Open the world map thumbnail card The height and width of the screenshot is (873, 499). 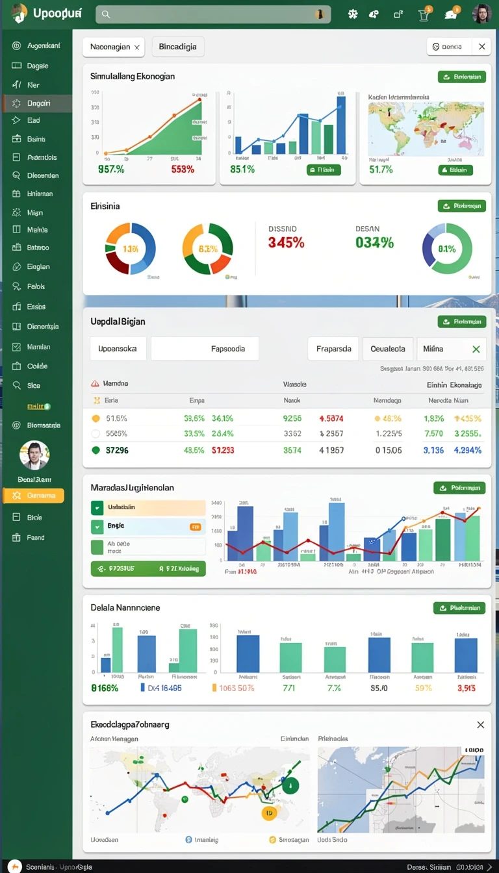click(426, 129)
